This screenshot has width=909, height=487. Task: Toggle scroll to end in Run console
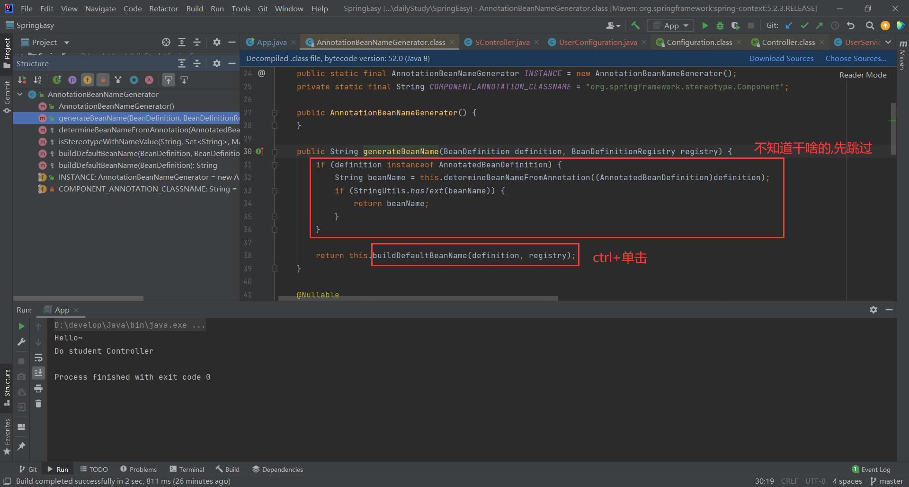click(x=38, y=373)
